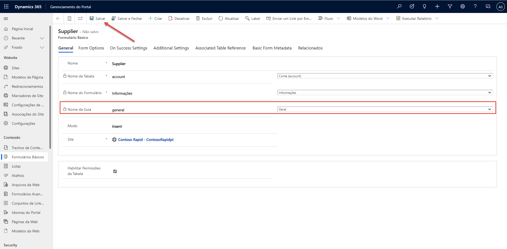Open Associated Table Reference tab

pos(220,48)
